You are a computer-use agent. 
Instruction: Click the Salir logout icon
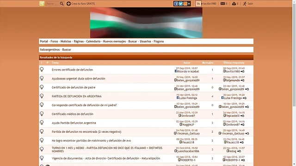245,4
